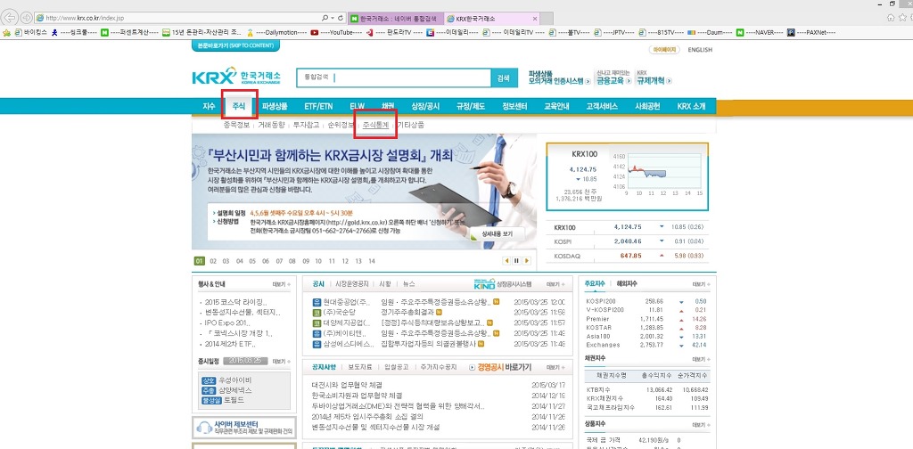This screenshot has height=449, width=913.
Task: Open the KRX 소개 main menu
Action: pyautogui.click(x=691, y=106)
